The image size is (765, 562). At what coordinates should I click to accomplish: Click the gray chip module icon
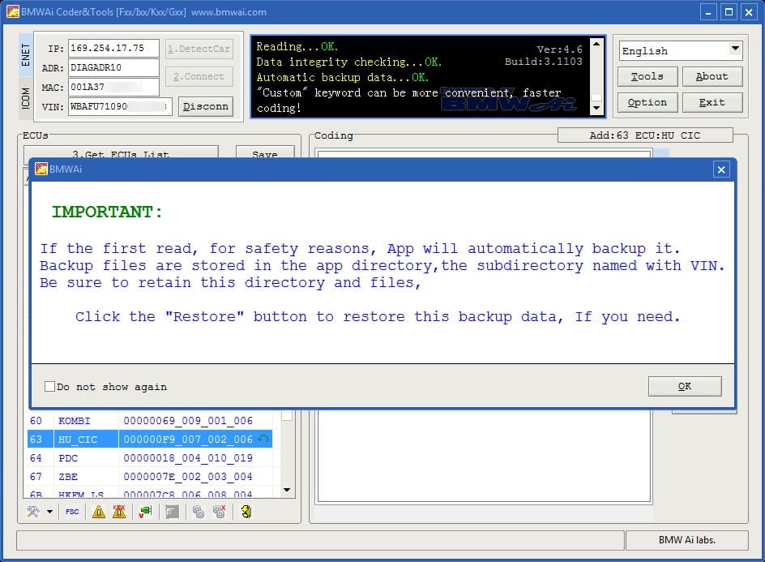coord(172,512)
